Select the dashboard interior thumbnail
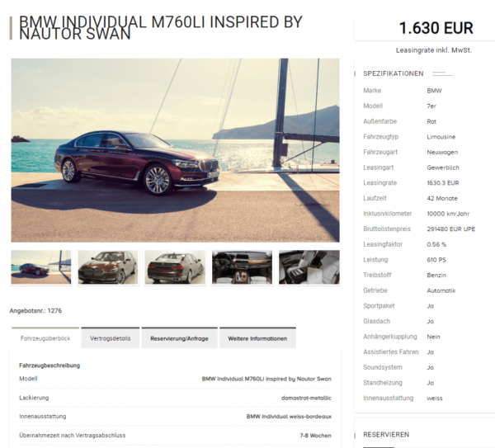Viewport: 495px width, 448px height. pyautogui.click(x=242, y=267)
